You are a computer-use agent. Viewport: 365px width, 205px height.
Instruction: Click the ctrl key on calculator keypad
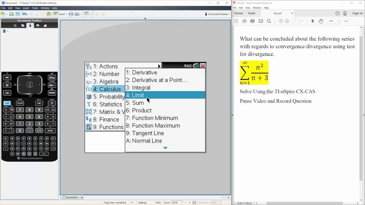(x=7, y=103)
